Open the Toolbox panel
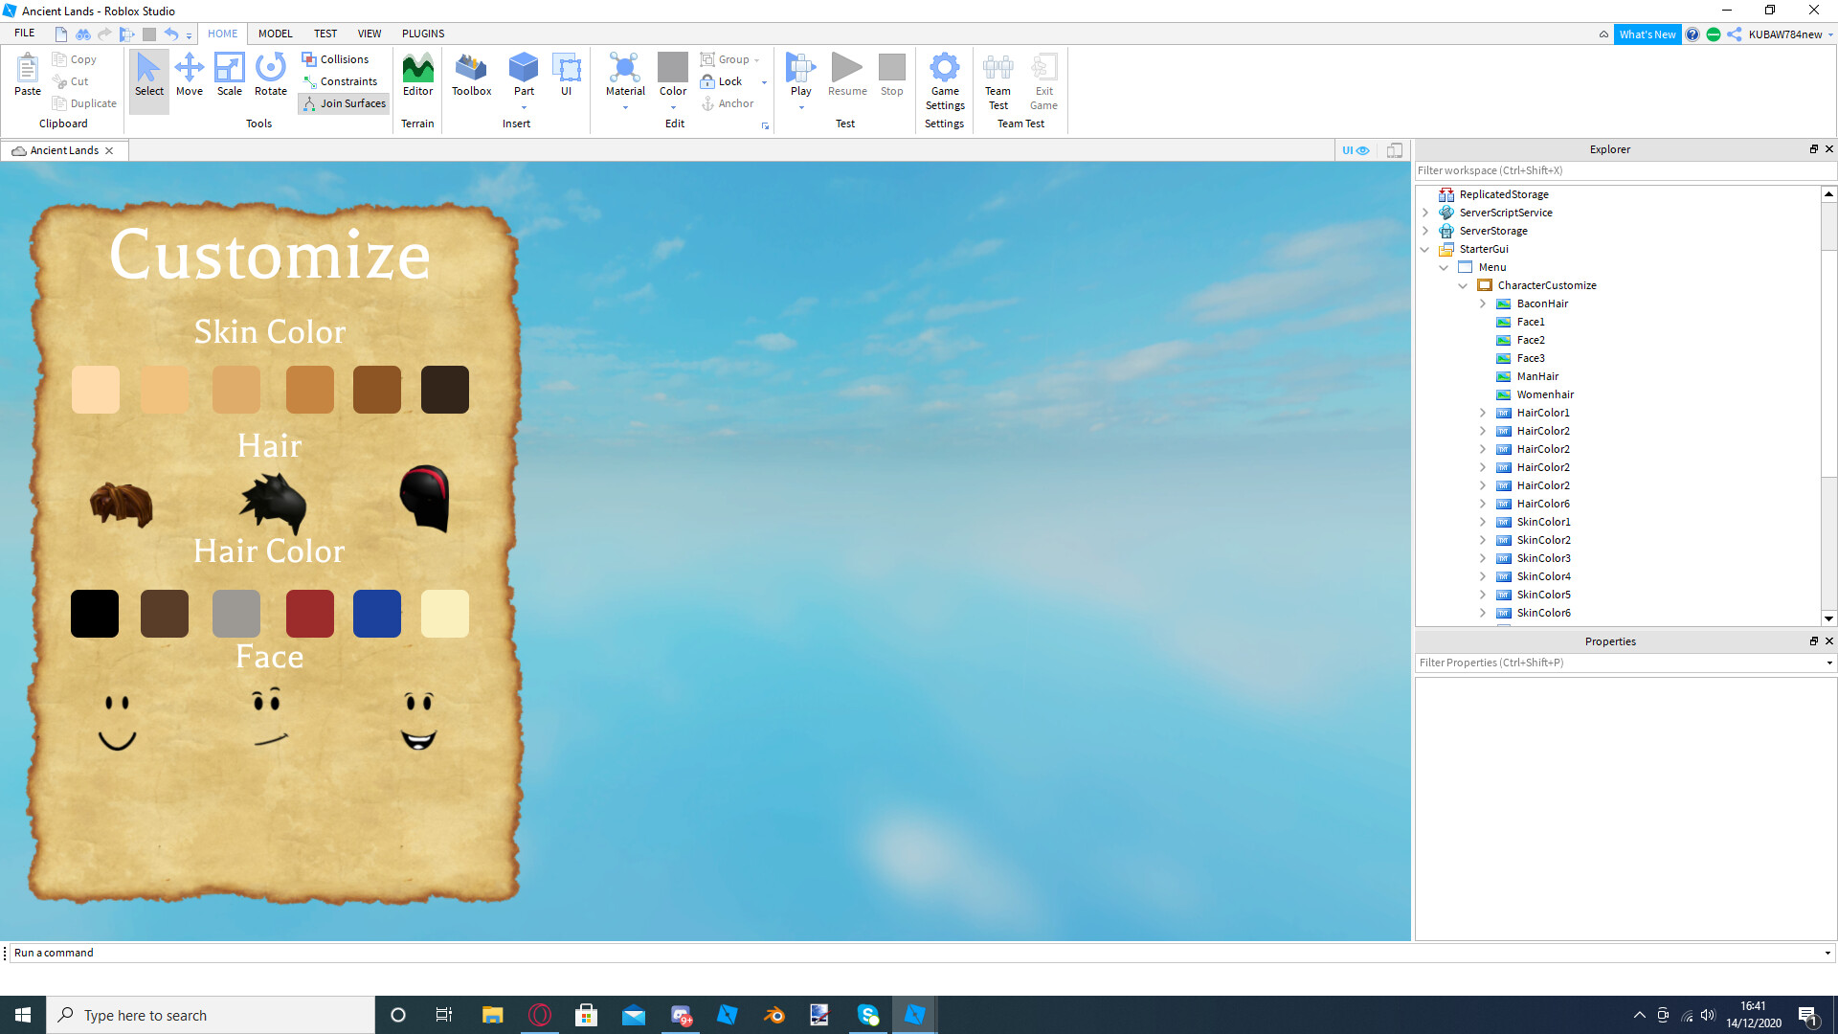This screenshot has height=1034, width=1838. coord(471,75)
